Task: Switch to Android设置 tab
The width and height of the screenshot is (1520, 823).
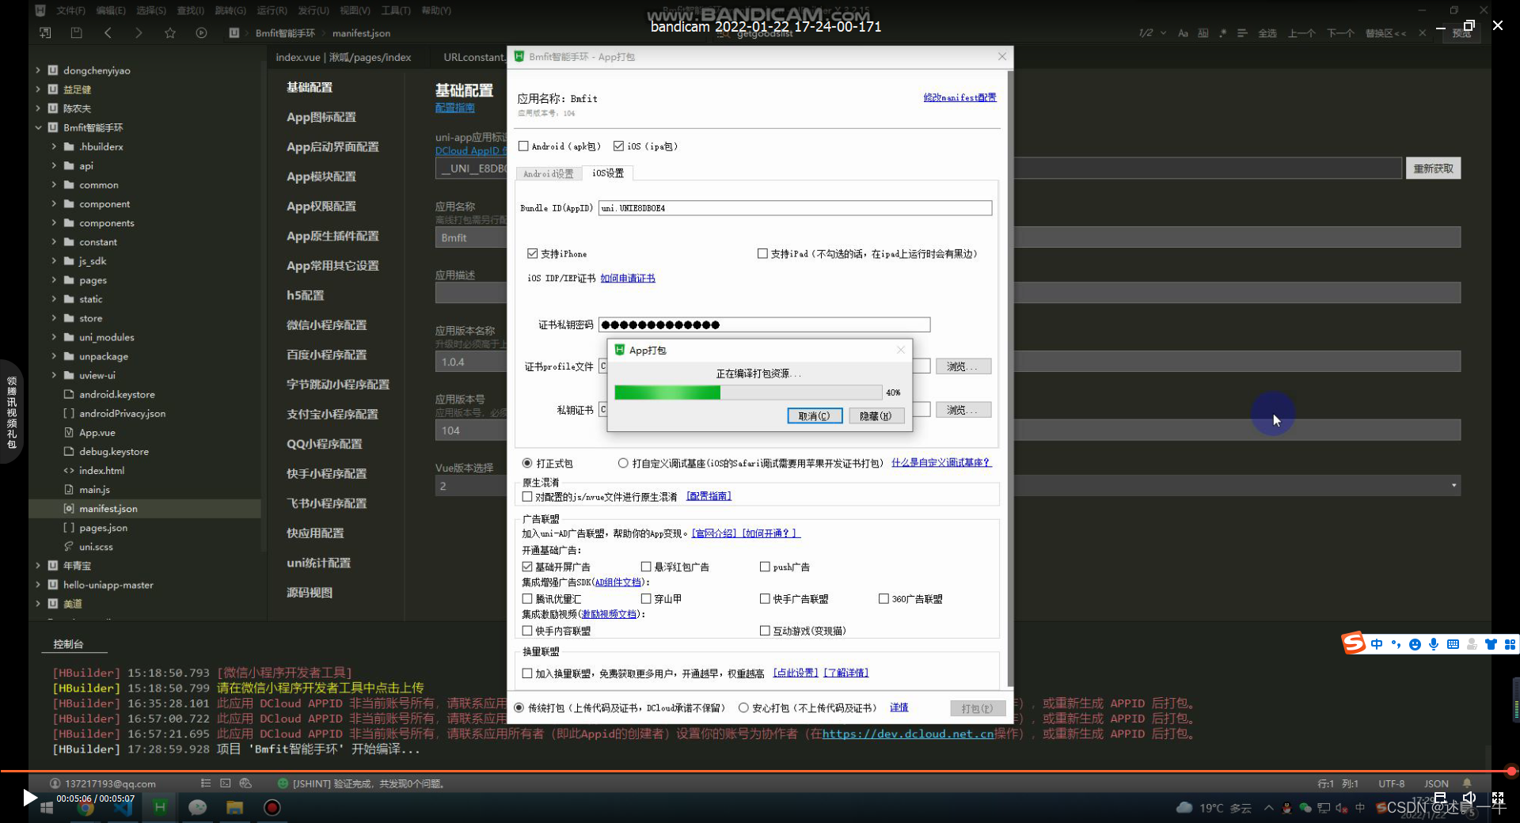Action: click(x=548, y=173)
